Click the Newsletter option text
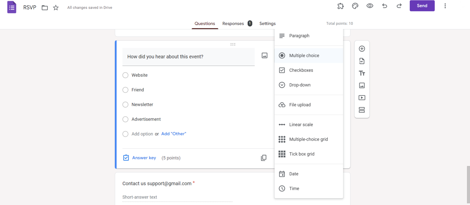Screen dimensions: 470x205 [x=142, y=104]
